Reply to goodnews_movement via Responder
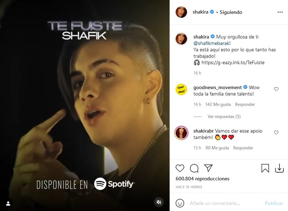288x211 pixels. (245, 104)
